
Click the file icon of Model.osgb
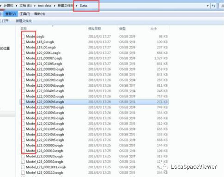[23, 36]
